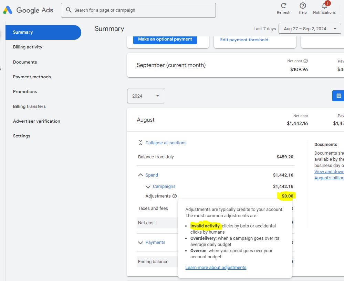
Task: Click the blue document view icon button
Action: [x=339, y=96]
